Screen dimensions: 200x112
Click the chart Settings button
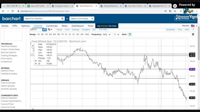tap(76, 30)
